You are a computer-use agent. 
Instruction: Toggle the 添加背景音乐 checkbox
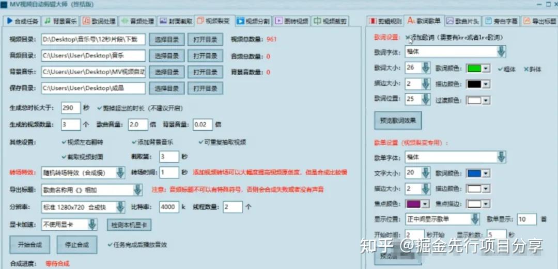point(152,142)
